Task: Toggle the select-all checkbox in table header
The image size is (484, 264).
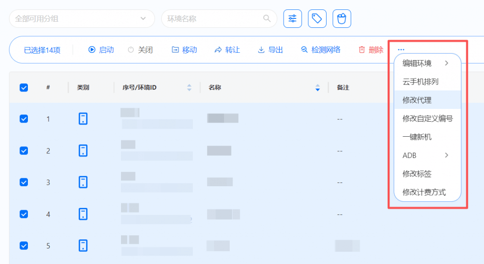Action: 24,87
